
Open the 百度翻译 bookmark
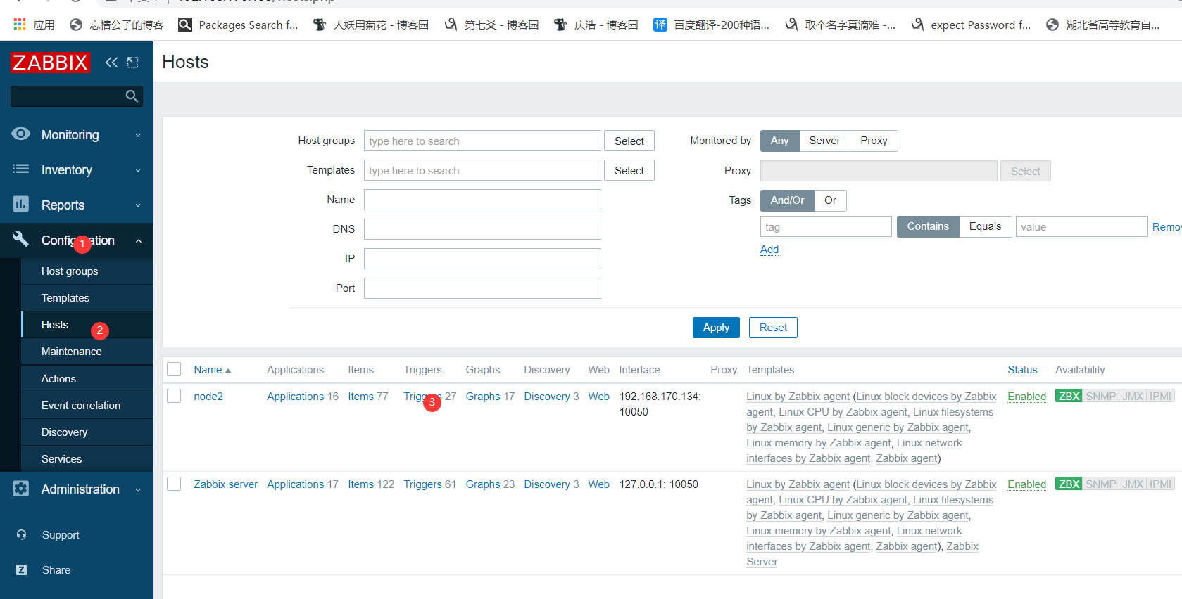pos(711,25)
